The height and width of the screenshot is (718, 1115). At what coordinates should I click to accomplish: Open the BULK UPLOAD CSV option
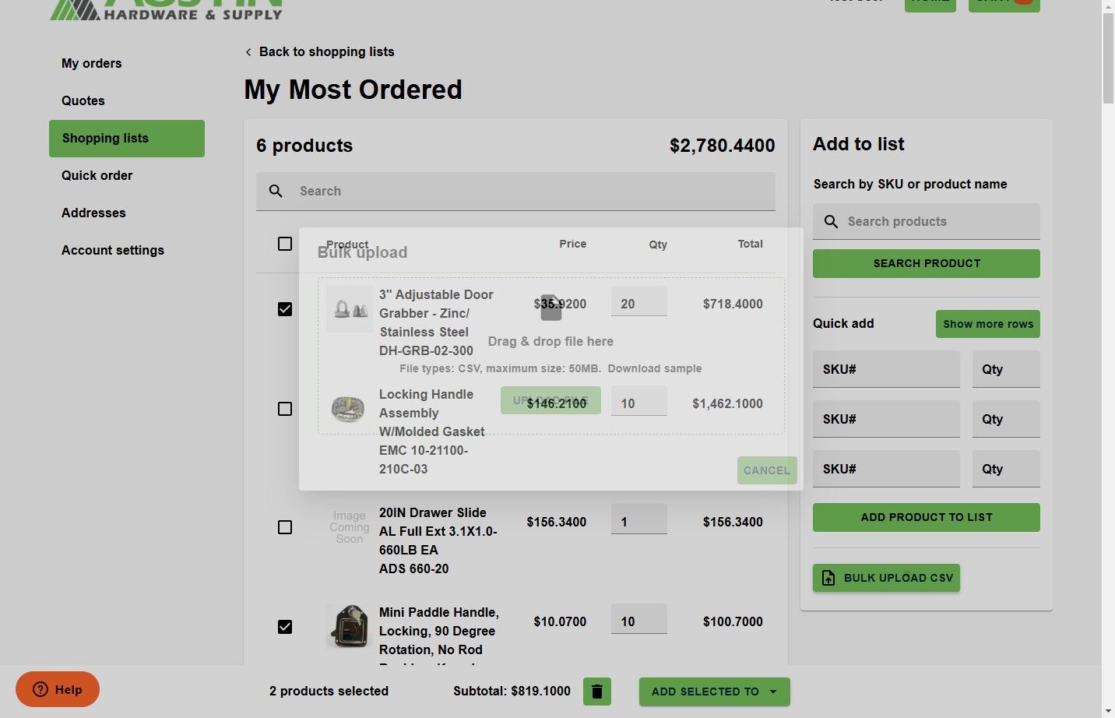click(x=887, y=578)
